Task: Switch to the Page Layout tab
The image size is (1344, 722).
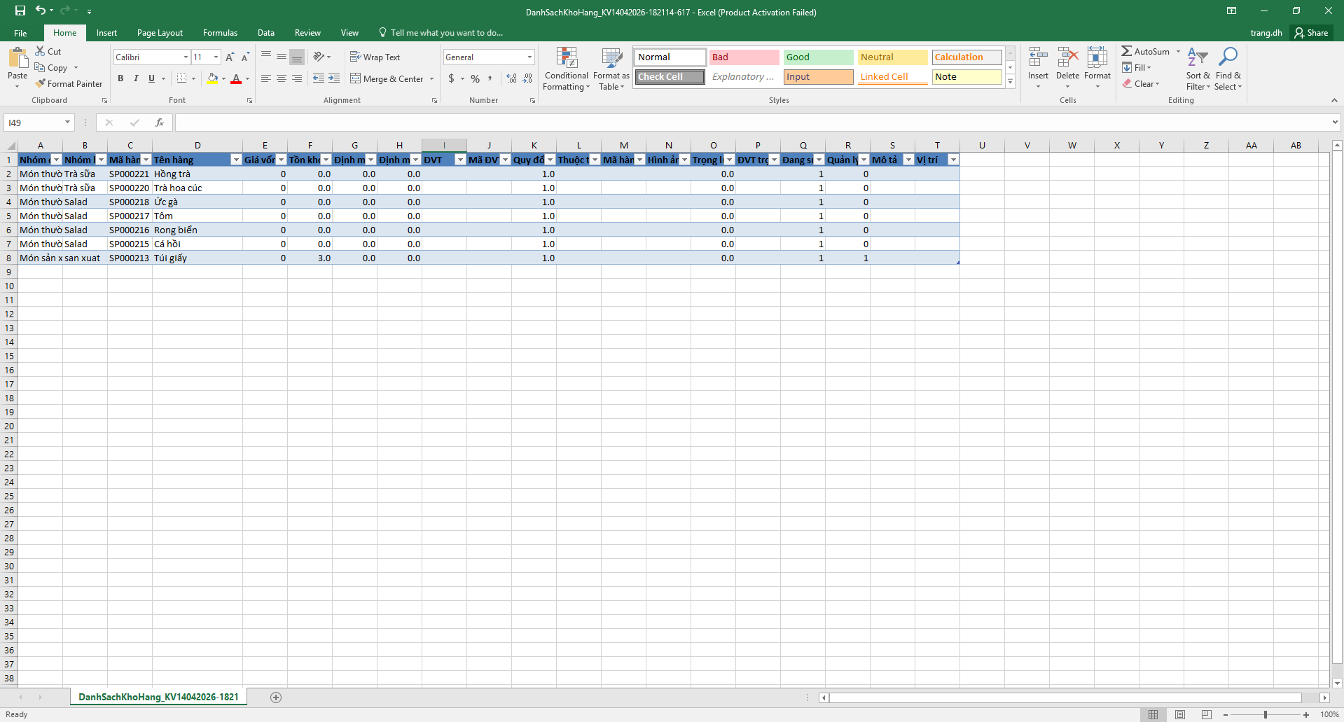Action: pyautogui.click(x=160, y=33)
